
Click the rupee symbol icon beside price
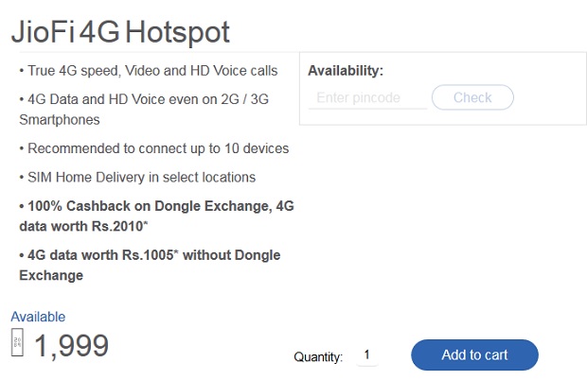click(x=17, y=342)
